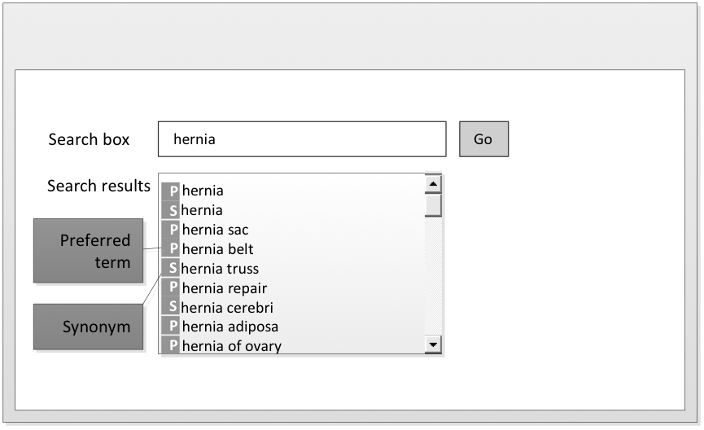Image resolution: width=704 pixels, height=430 pixels.
Task: Click the results list scrollbar thumb
Action: 433,204
